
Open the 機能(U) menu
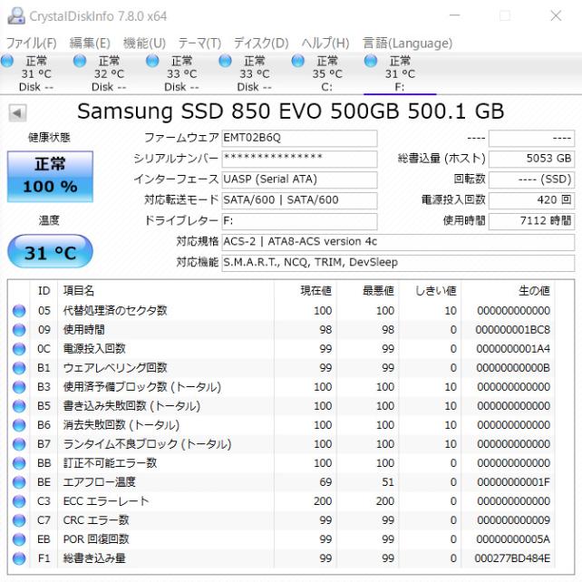pos(144,44)
